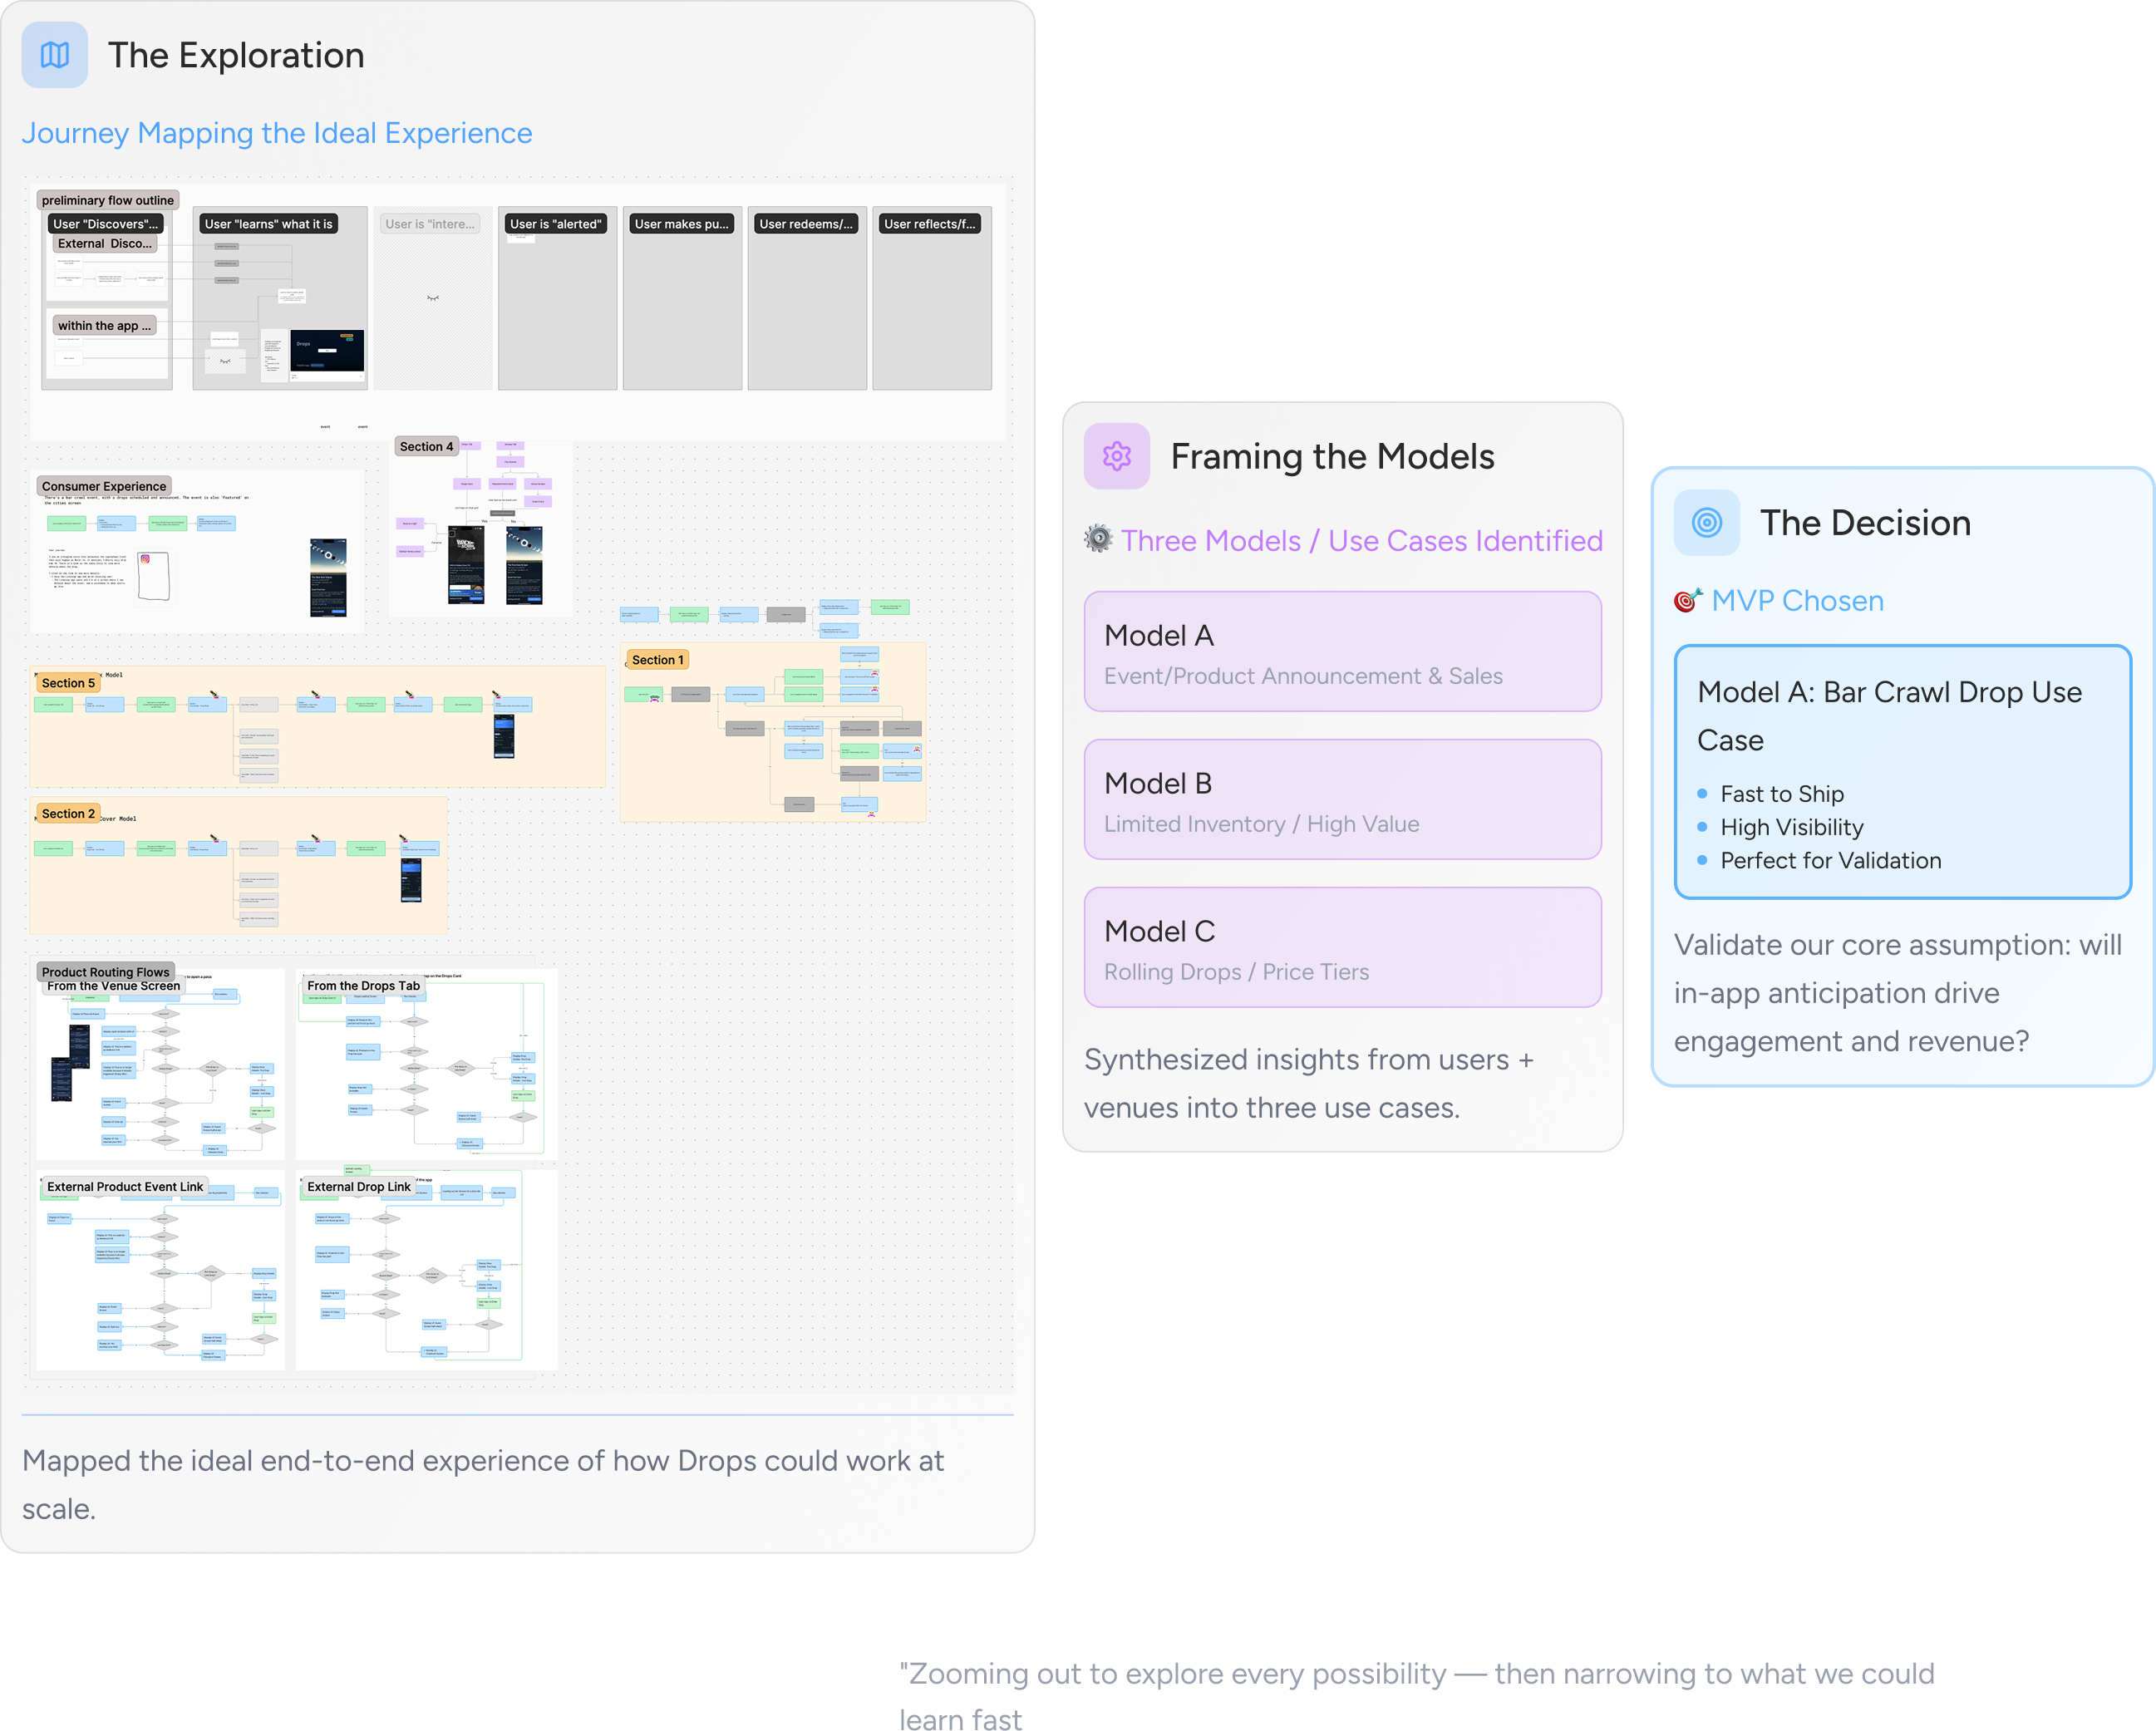The height and width of the screenshot is (1731, 2156).
Task: Click the dark Drops app screenshot thumbnail
Action: coord(327,351)
